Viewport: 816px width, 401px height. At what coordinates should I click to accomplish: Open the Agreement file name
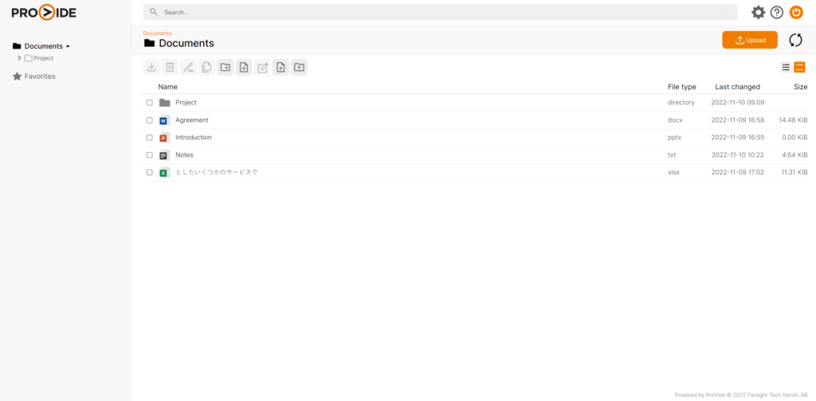[191, 120]
